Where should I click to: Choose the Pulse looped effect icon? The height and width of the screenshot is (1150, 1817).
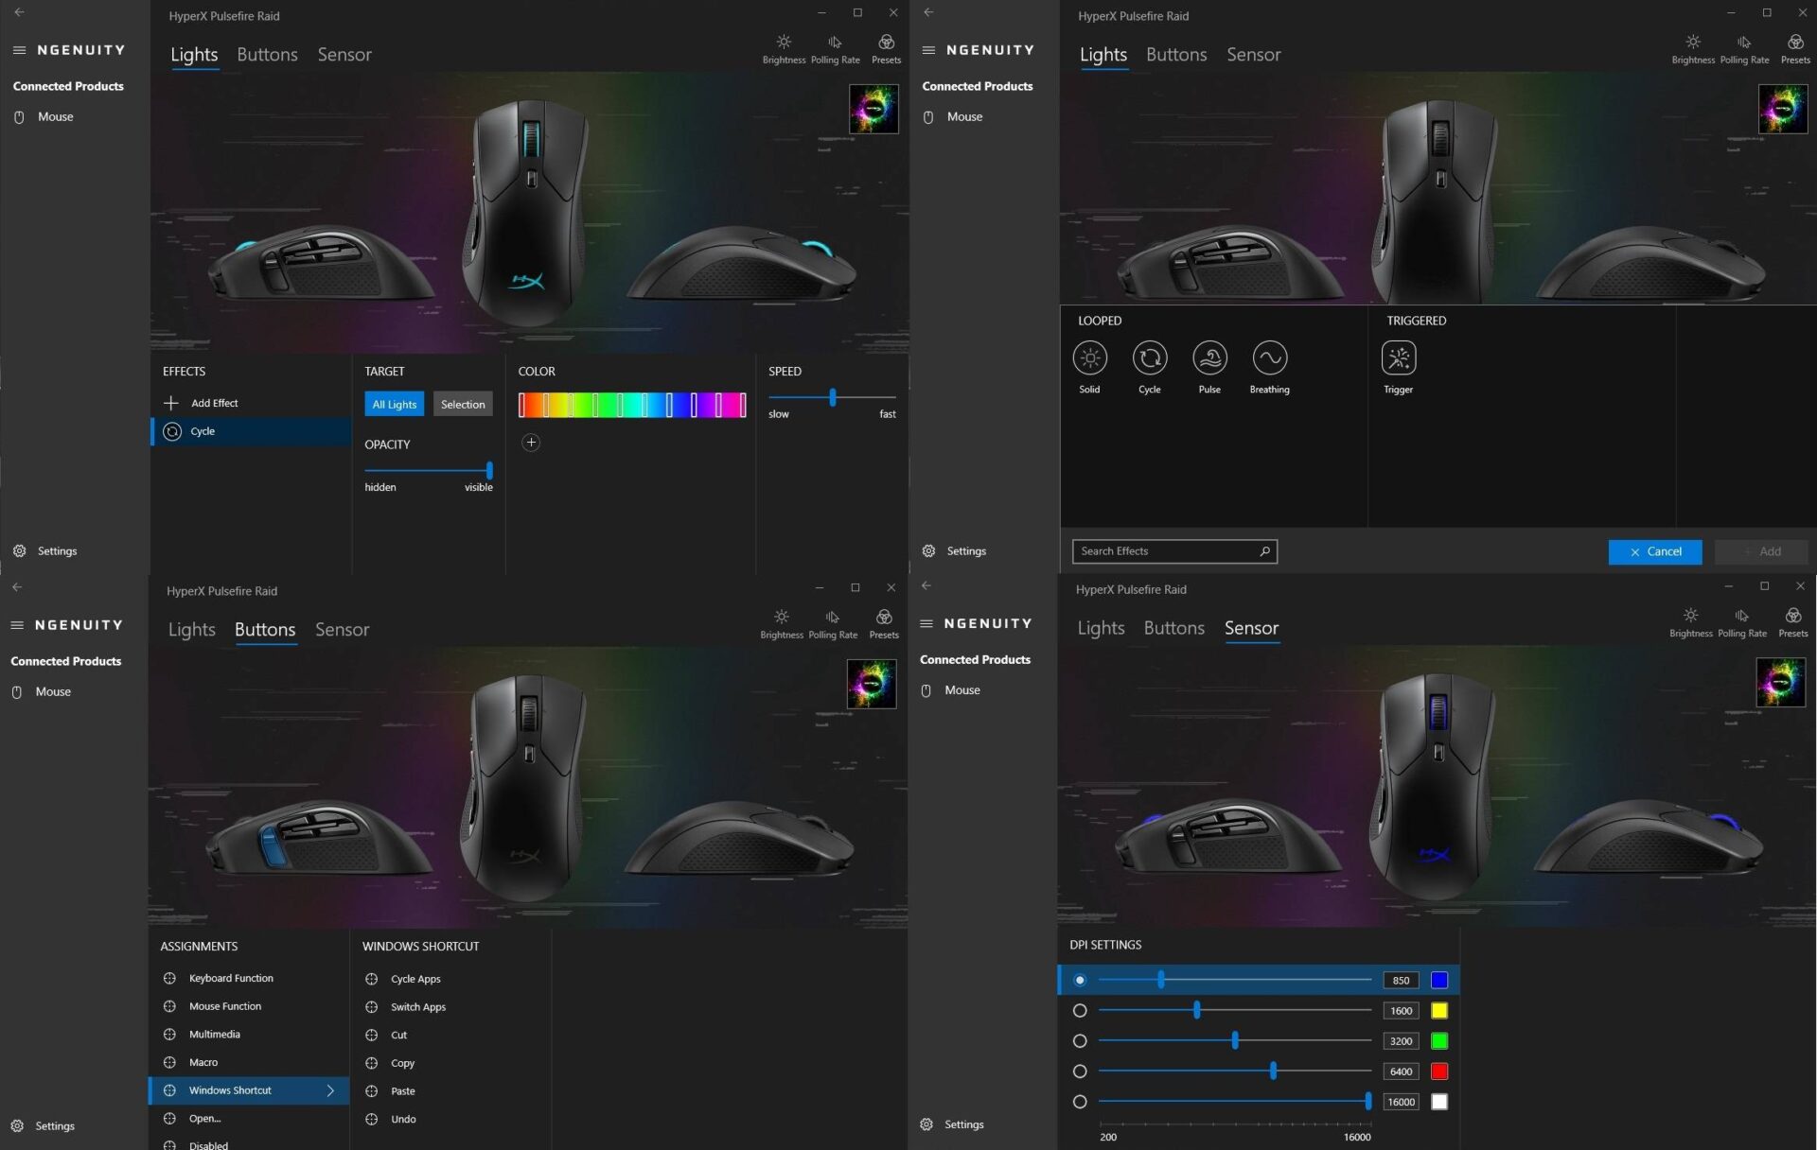pos(1209,358)
